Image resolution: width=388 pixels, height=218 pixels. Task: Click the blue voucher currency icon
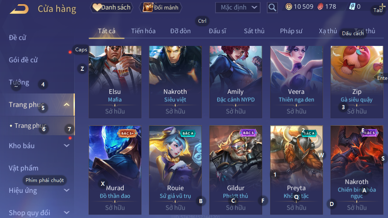[x=352, y=7]
